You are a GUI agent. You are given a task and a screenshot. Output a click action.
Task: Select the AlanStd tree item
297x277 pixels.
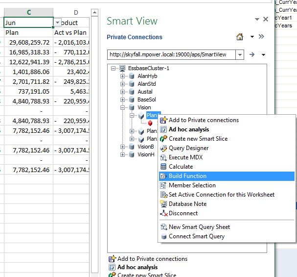point(147,84)
